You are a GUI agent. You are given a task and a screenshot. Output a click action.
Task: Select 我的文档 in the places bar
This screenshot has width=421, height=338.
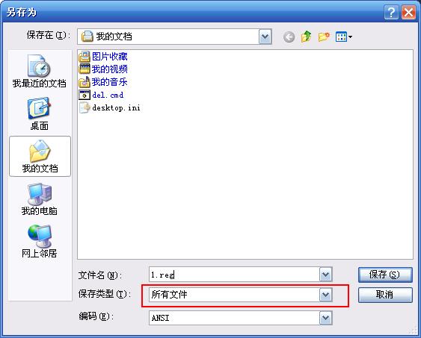coord(40,157)
